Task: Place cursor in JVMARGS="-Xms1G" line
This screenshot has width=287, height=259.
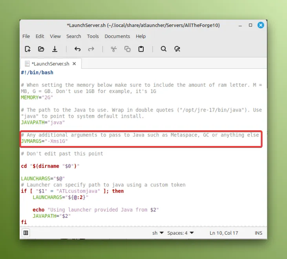Action: 44,141
